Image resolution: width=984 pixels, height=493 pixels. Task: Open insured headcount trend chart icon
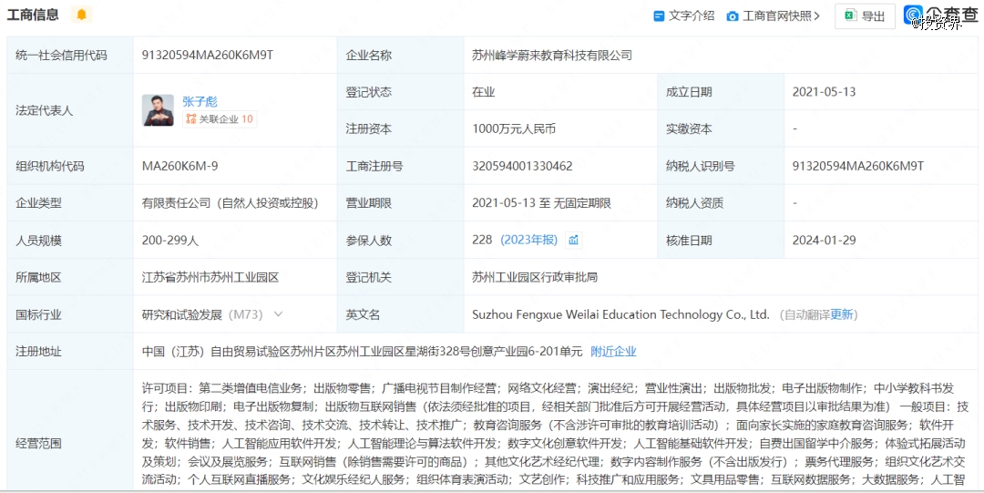[x=574, y=241]
